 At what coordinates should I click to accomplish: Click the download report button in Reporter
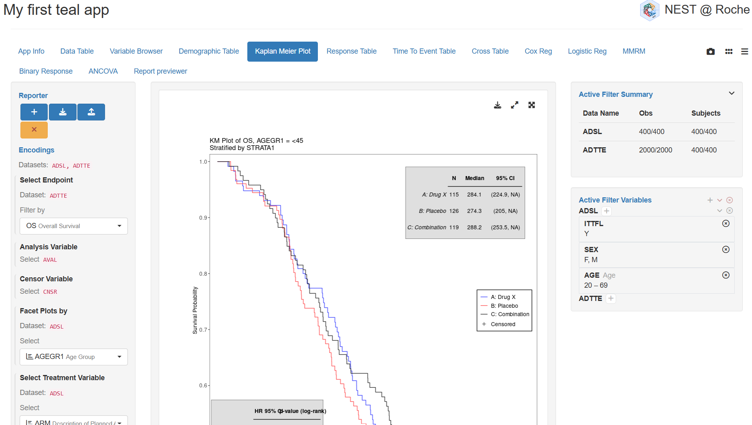tap(63, 112)
